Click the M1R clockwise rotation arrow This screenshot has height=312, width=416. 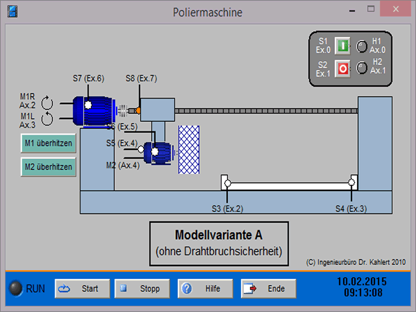point(47,100)
